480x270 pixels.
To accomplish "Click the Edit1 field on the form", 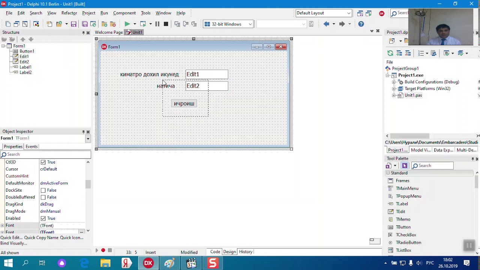I will pyautogui.click(x=207, y=74).
